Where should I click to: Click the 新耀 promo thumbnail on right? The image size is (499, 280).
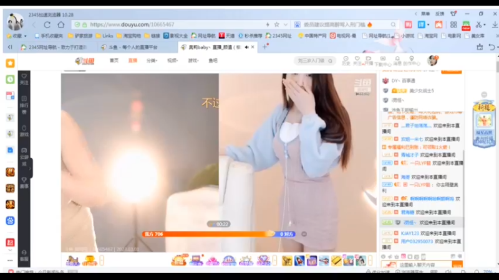point(484,124)
